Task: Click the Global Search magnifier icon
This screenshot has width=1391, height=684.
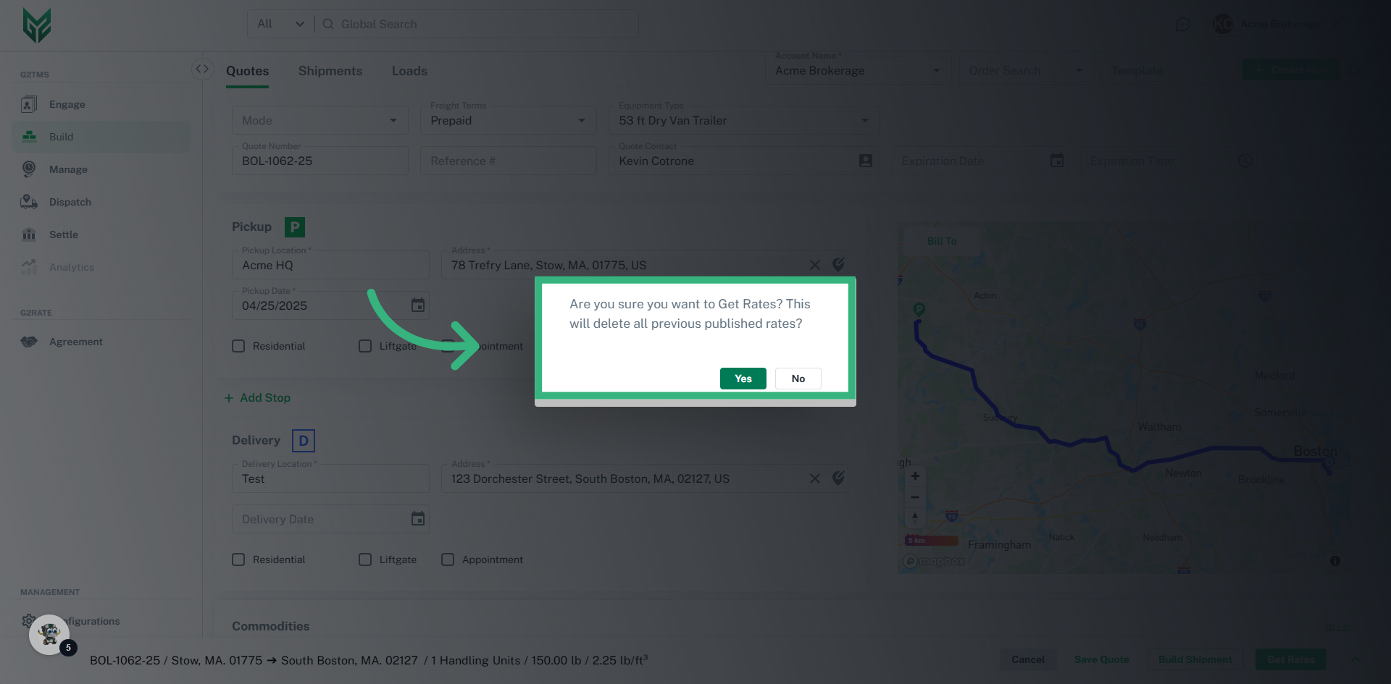Action: coord(328,24)
